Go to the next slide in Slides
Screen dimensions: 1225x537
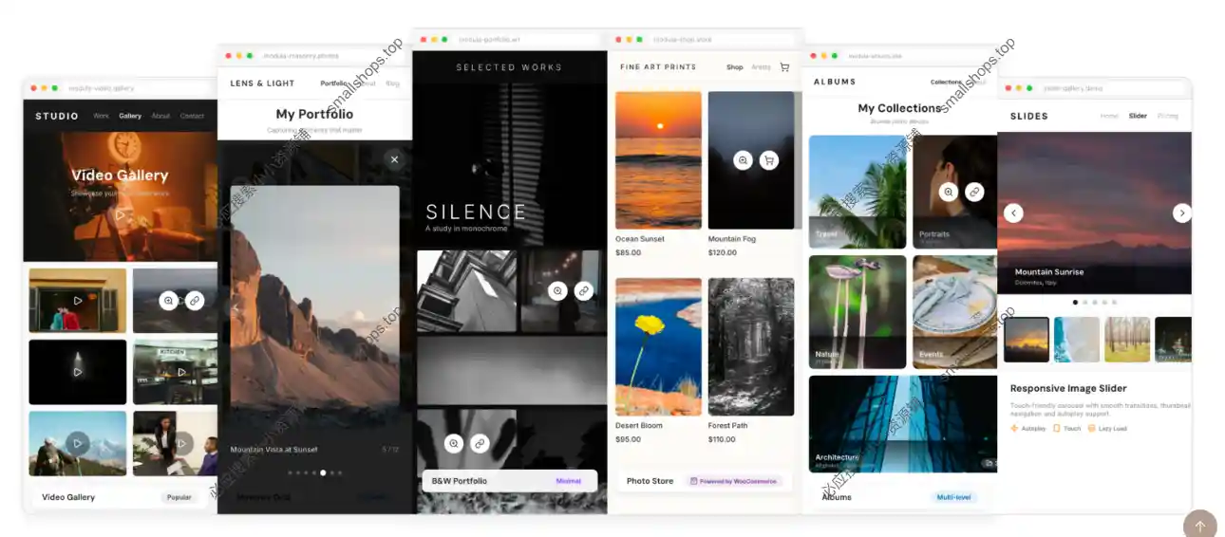click(x=1182, y=213)
